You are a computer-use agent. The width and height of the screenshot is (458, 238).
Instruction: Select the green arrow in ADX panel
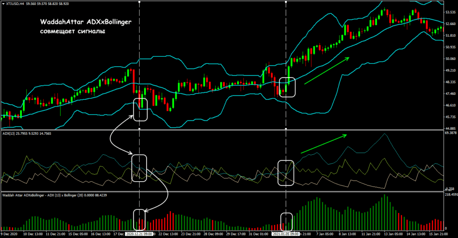pos(323,144)
